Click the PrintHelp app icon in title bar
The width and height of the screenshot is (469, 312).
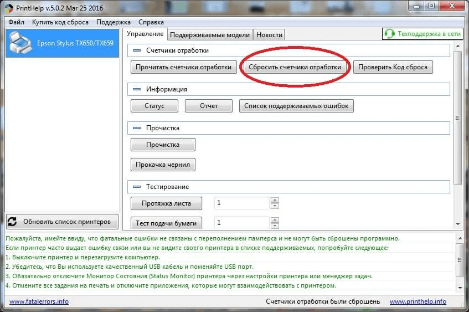[x=9, y=8]
